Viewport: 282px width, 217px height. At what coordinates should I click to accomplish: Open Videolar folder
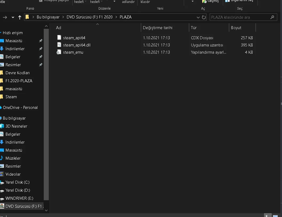(13, 174)
